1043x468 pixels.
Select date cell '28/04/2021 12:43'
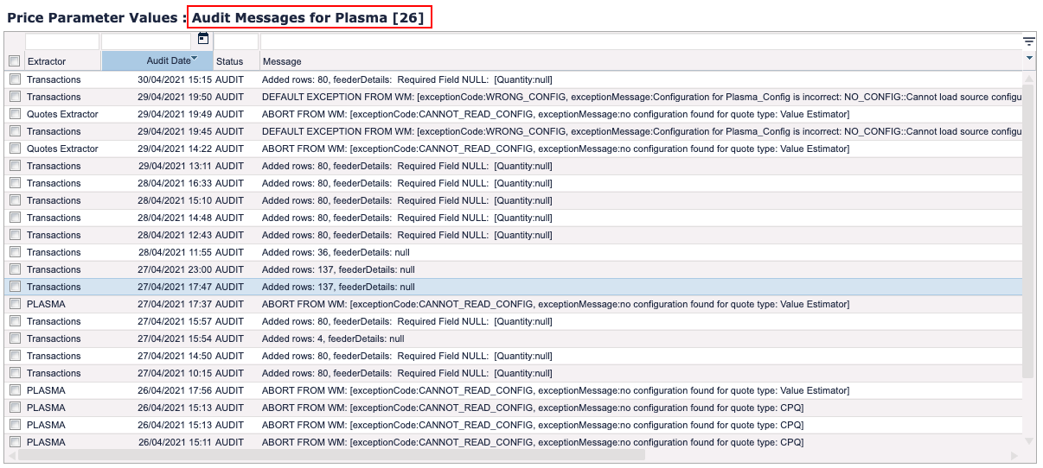click(x=175, y=235)
